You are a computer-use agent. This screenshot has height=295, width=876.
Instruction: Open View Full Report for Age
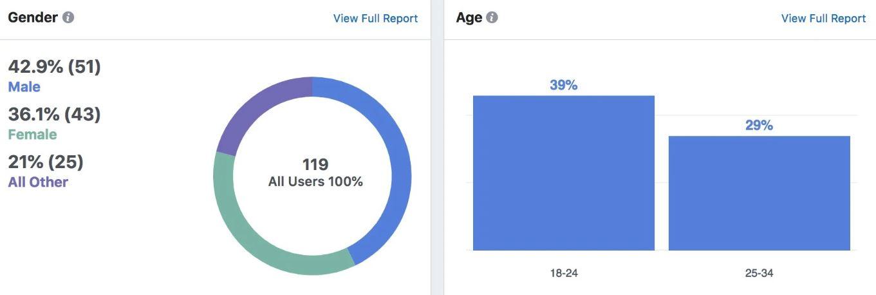point(823,19)
